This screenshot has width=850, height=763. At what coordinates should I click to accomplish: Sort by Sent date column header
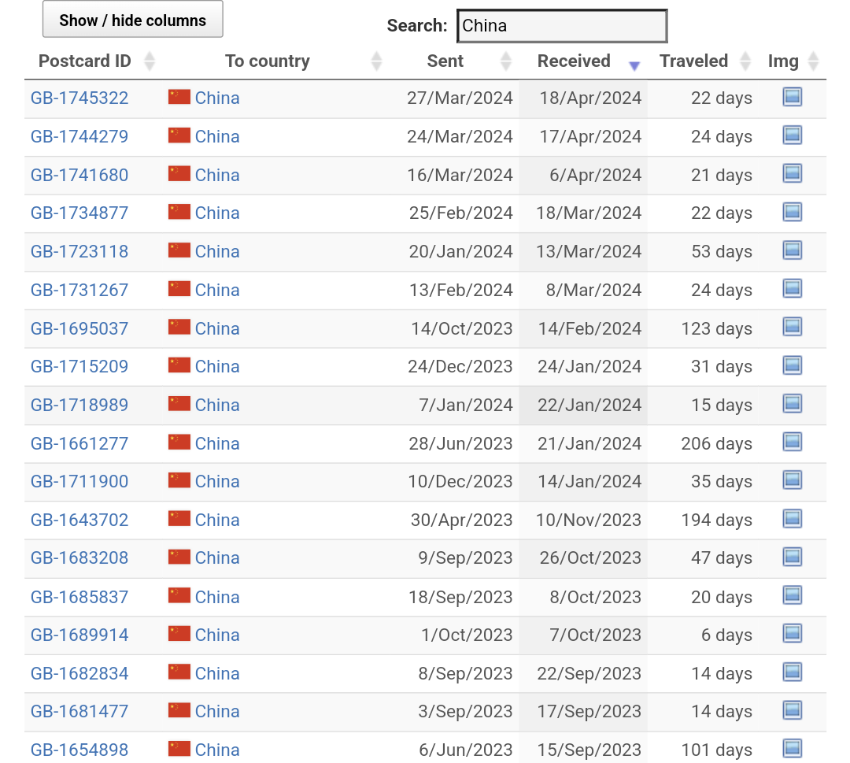tap(445, 61)
